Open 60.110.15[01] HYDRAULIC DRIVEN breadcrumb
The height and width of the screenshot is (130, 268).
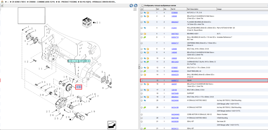pyautogui.click(x=98, y=2)
